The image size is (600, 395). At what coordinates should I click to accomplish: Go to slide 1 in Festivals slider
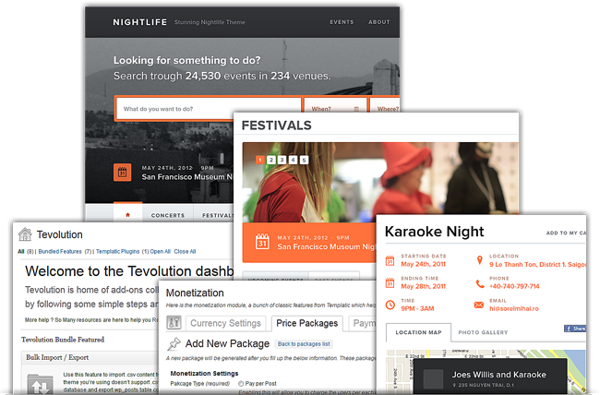pos(260,160)
